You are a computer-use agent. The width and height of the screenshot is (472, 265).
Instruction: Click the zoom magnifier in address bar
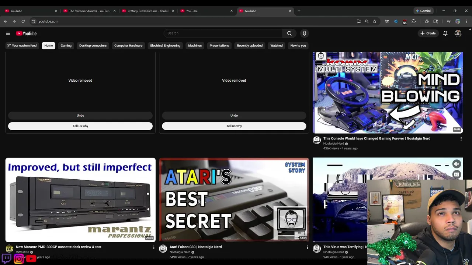367,21
